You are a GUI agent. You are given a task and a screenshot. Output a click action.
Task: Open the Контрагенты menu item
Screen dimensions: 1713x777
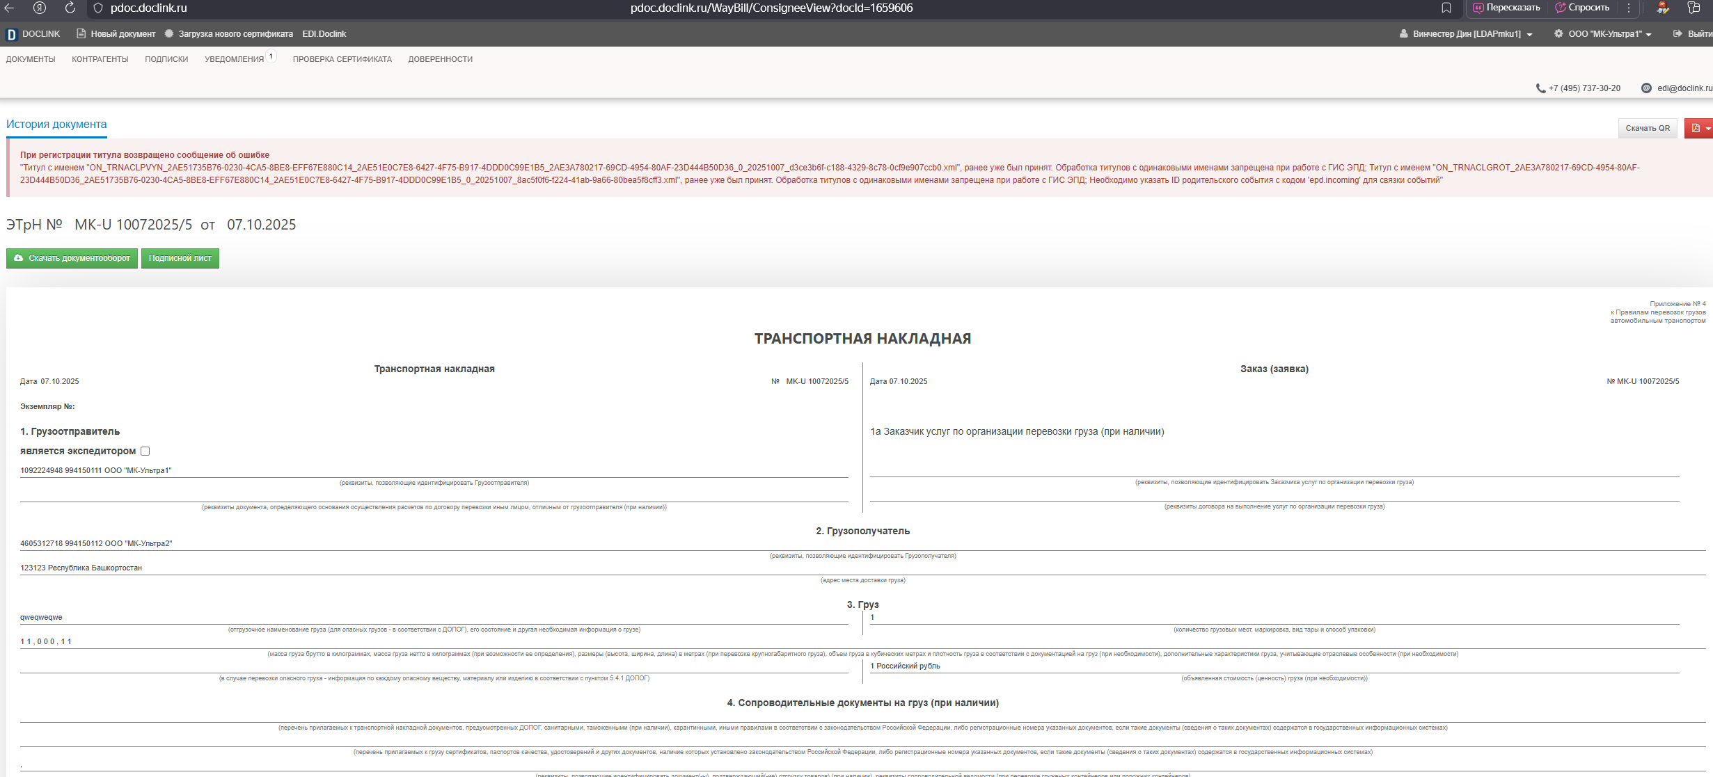click(x=100, y=60)
